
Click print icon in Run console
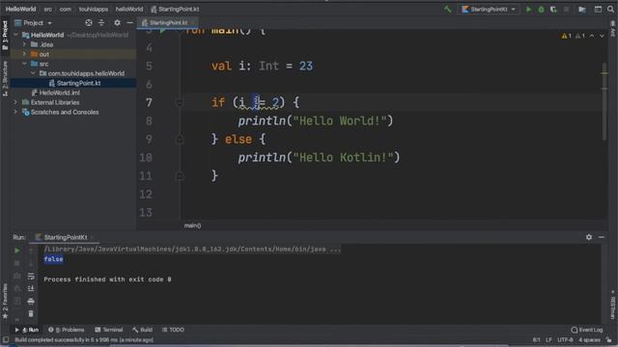31,302
